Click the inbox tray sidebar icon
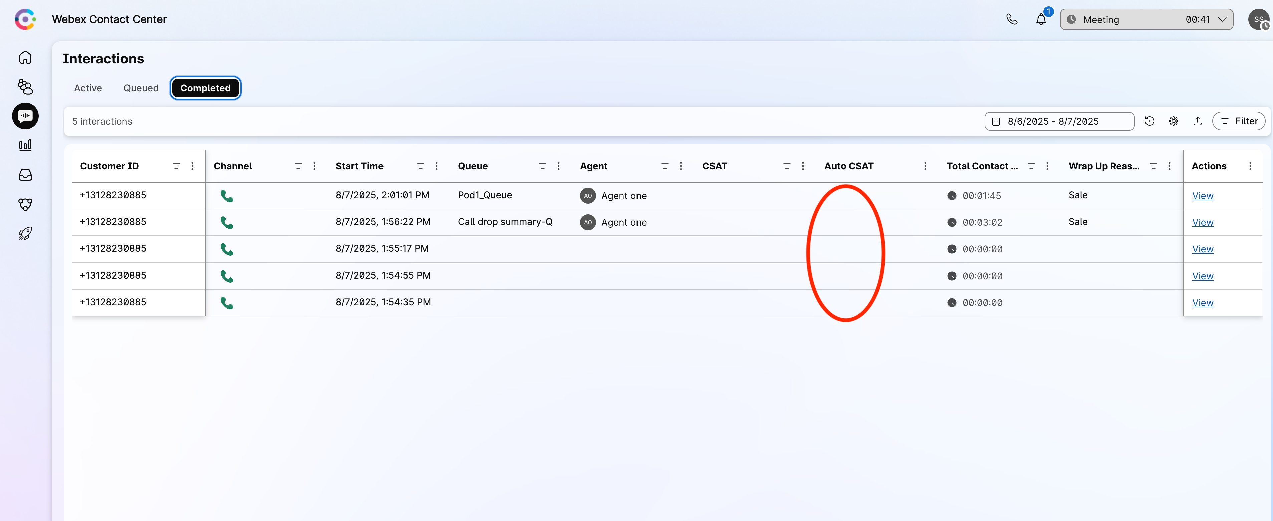 tap(25, 175)
